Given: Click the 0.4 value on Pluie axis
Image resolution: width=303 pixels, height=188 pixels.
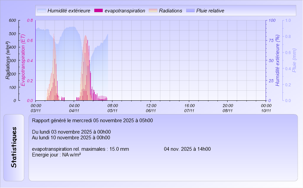Looking at the screenshot, I should 288,68.
